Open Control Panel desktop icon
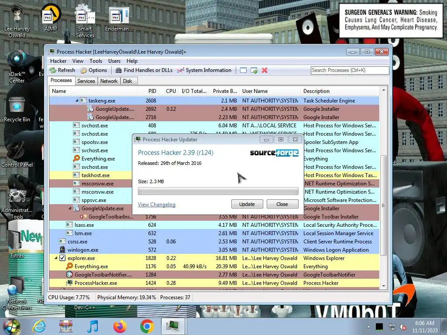 tap(17, 154)
